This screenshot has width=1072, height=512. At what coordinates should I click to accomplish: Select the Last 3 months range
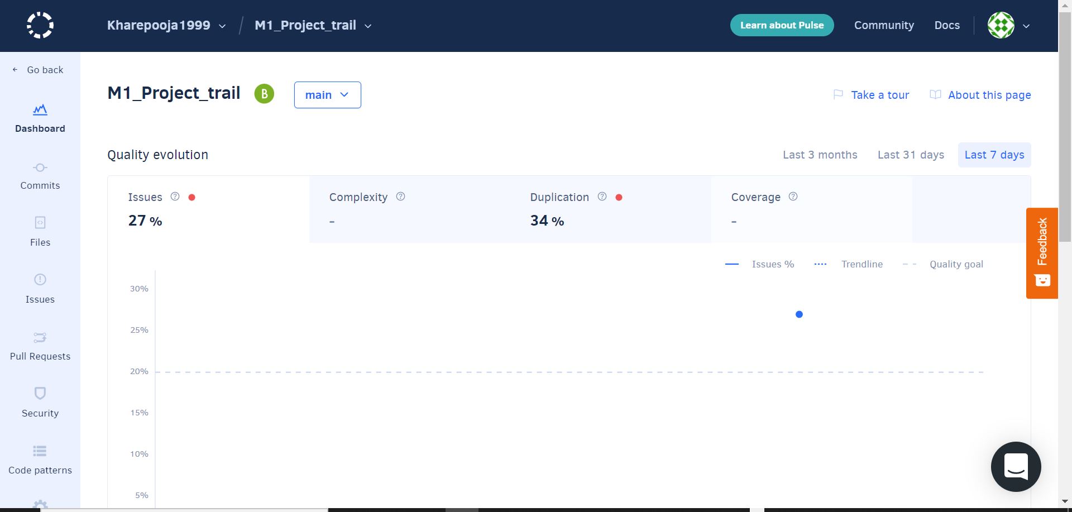click(820, 155)
